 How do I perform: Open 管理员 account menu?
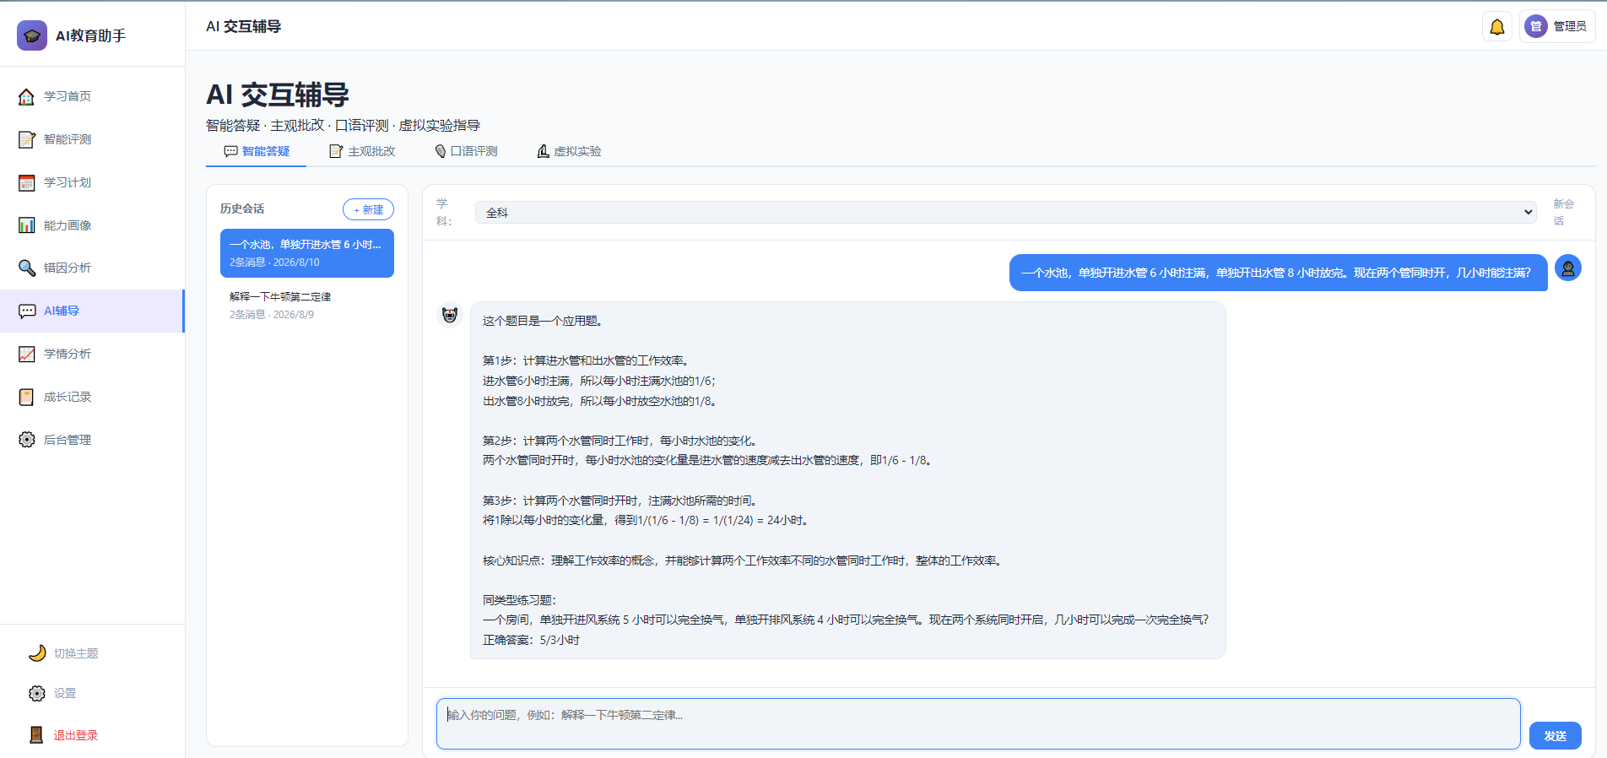pyautogui.click(x=1557, y=27)
